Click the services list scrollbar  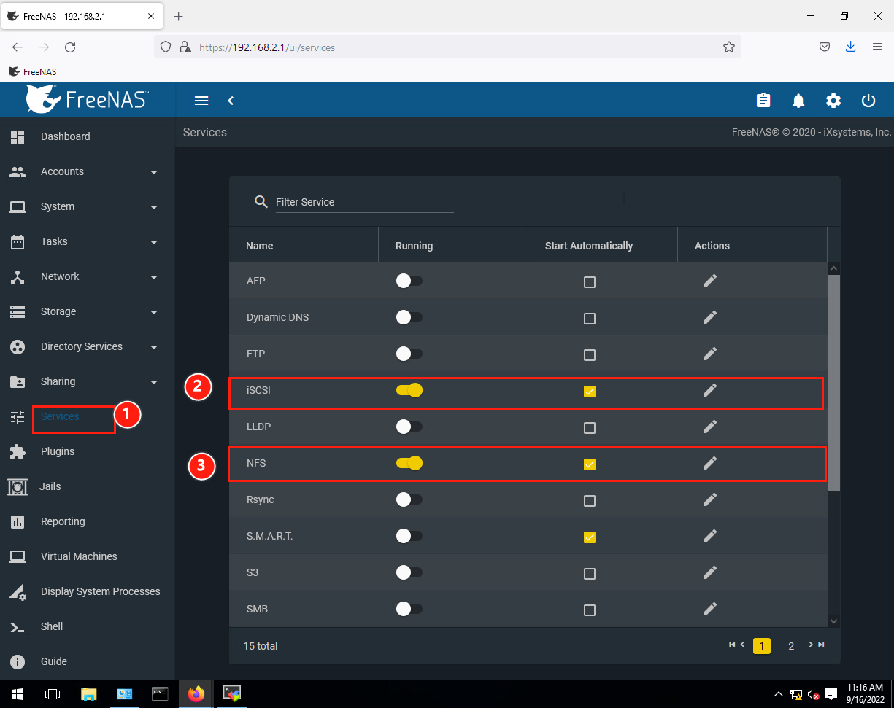click(x=834, y=382)
